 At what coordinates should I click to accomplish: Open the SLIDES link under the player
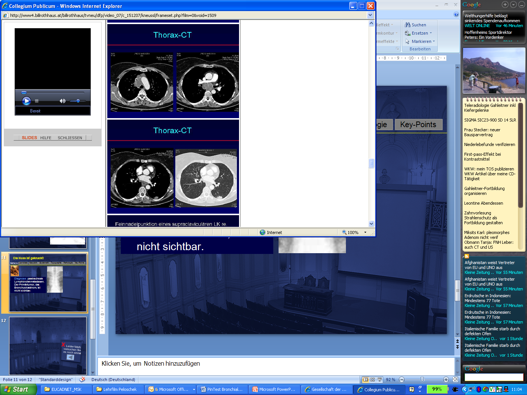point(29,138)
